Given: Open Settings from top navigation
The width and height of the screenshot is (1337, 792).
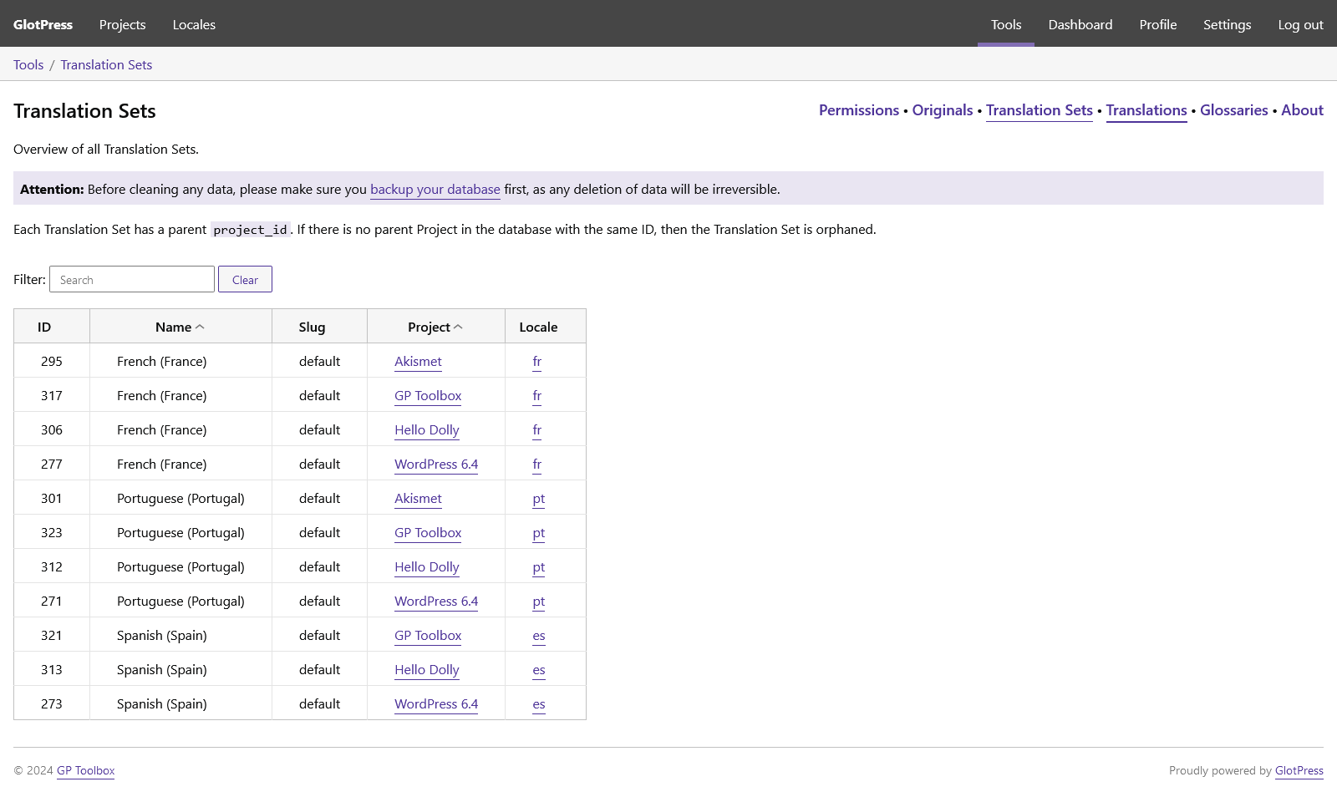Looking at the screenshot, I should [x=1227, y=24].
